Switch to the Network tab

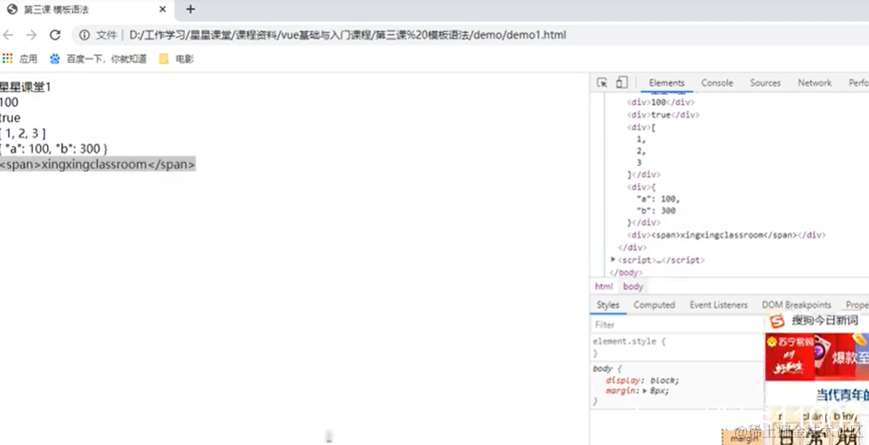815,83
